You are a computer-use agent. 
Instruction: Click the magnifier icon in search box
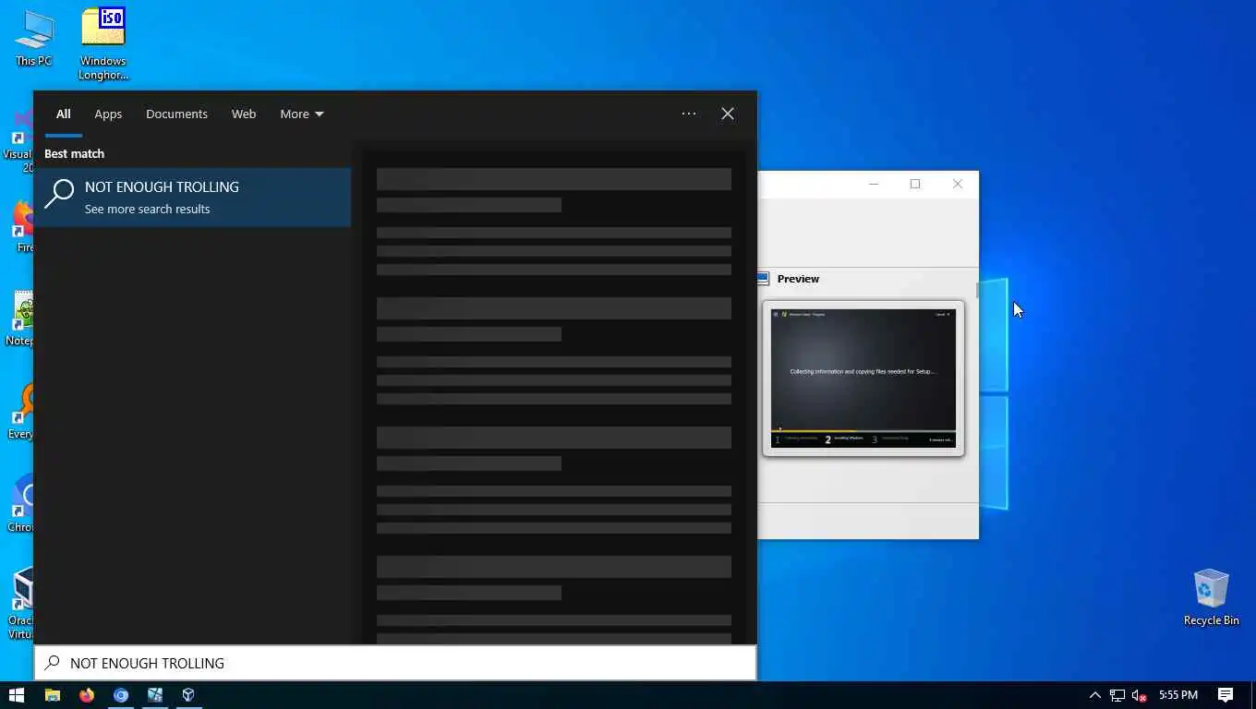tap(53, 663)
